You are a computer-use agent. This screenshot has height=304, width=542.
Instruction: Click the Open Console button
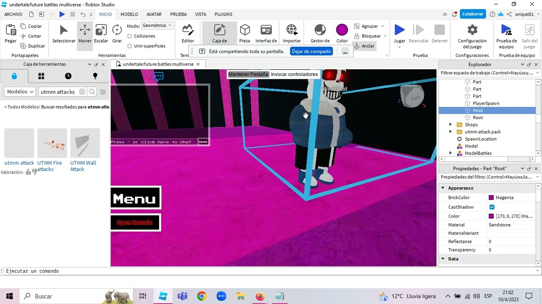135,223
